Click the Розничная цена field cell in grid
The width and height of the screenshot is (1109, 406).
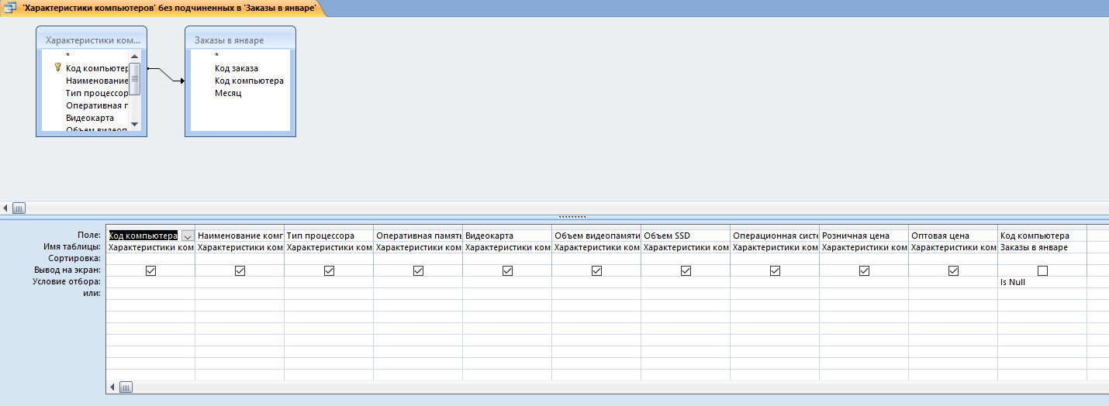[x=864, y=236]
